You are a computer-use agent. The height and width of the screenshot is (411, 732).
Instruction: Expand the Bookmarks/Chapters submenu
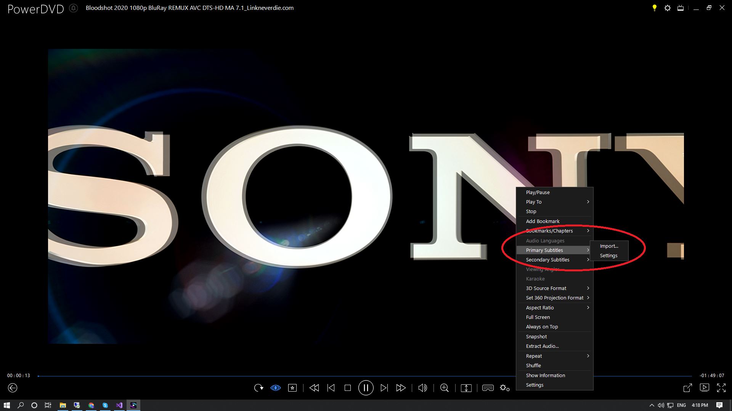pyautogui.click(x=549, y=231)
